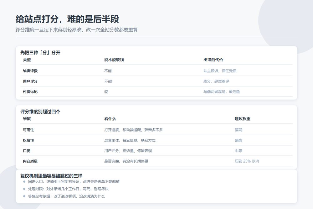Click the bullet item starting 处理时限

[68, 189]
